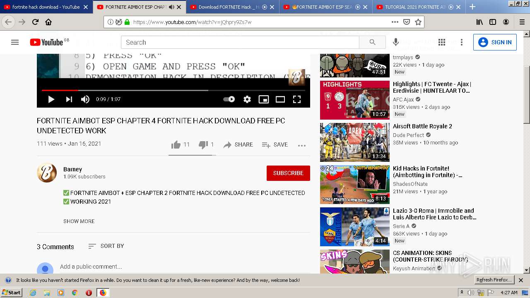Screen dimensions: 530x298
Task: Search with voice microphone
Action: click(x=396, y=42)
